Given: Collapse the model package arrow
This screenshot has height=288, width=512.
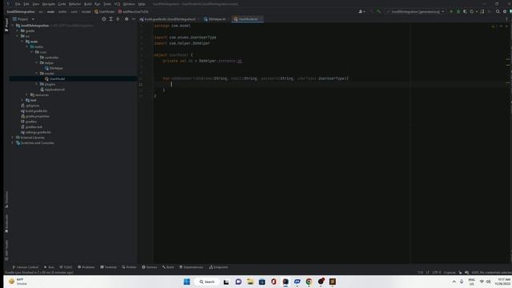Looking at the screenshot, I should click(x=36, y=74).
